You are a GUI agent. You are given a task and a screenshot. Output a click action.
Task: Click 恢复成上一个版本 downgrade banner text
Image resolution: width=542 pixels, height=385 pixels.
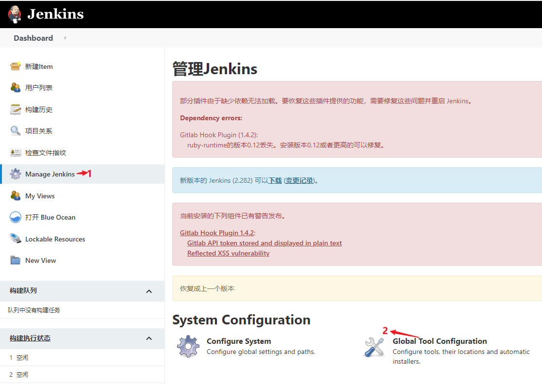tap(207, 289)
